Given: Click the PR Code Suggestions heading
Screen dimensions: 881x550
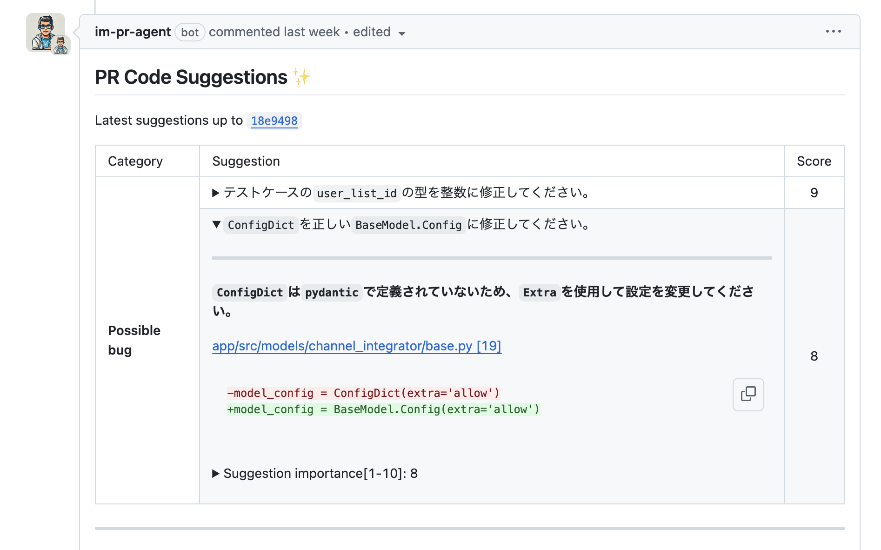Looking at the screenshot, I should coord(191,77).
